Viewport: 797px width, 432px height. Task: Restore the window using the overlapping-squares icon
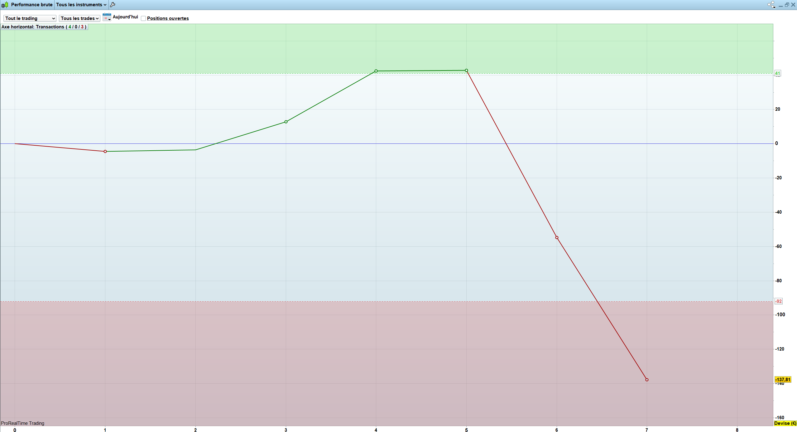pyautogui.click(x=787, y=5)
